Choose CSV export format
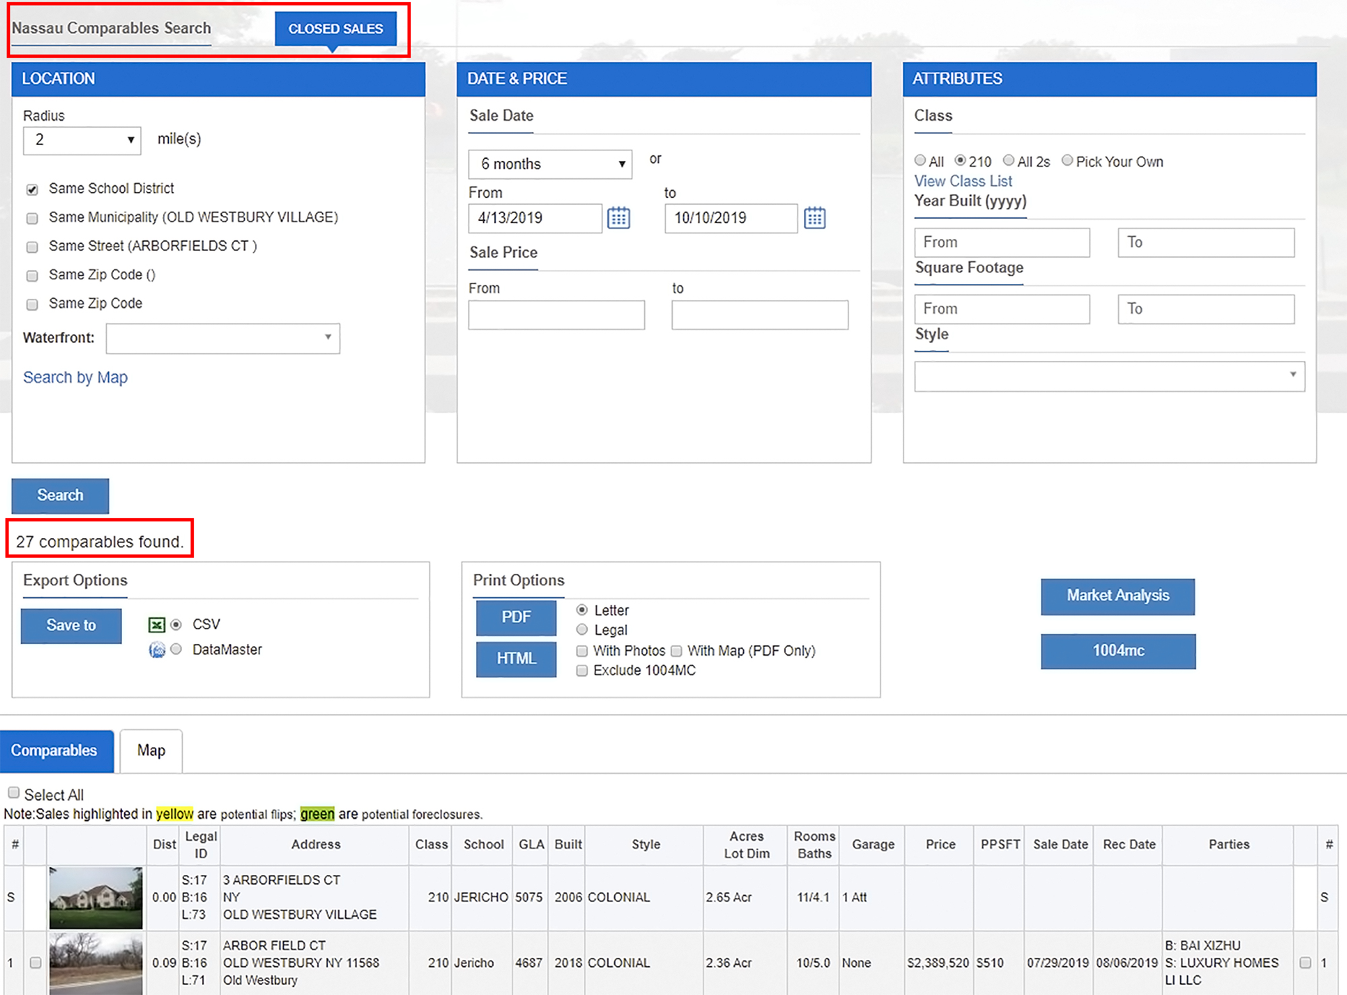The width and height of the screenshot is (1347, 995). pos(176,624)
